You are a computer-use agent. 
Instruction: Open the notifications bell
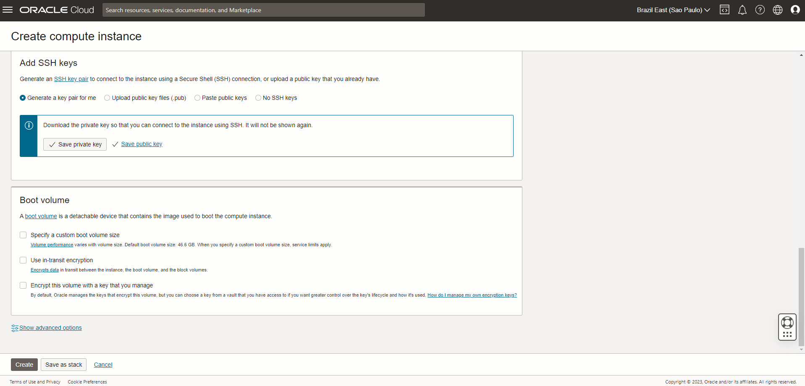point(742,10)
